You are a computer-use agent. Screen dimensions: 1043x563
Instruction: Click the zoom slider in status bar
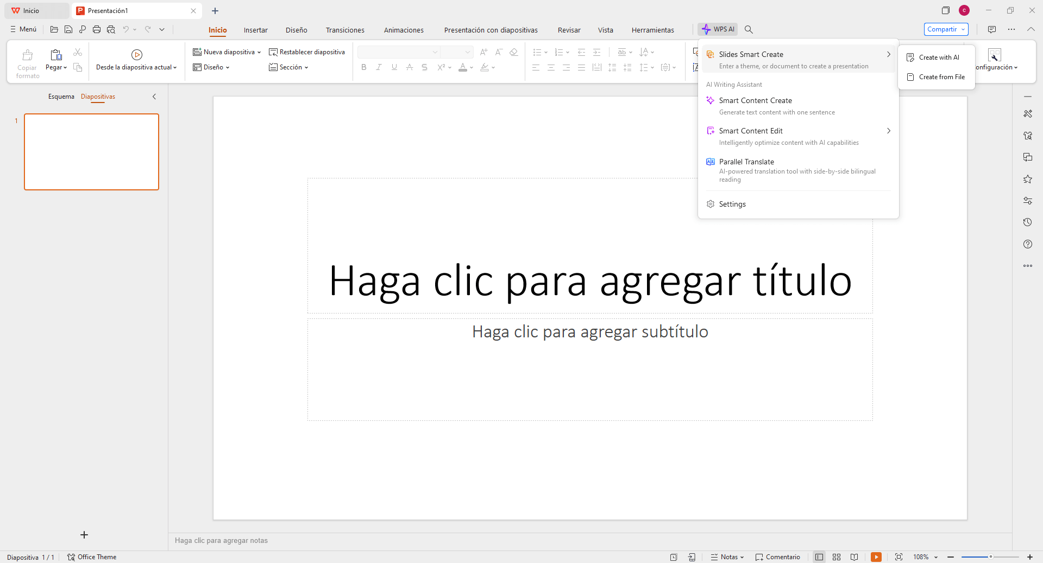pyautogui.click(x=990, y=557)
